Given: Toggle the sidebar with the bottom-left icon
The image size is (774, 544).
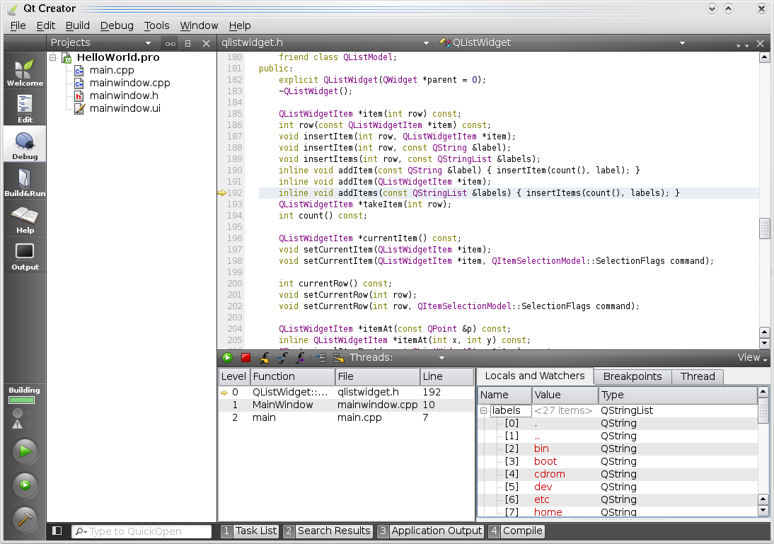Looking at the screenshot, I should (x=57, y=531).
